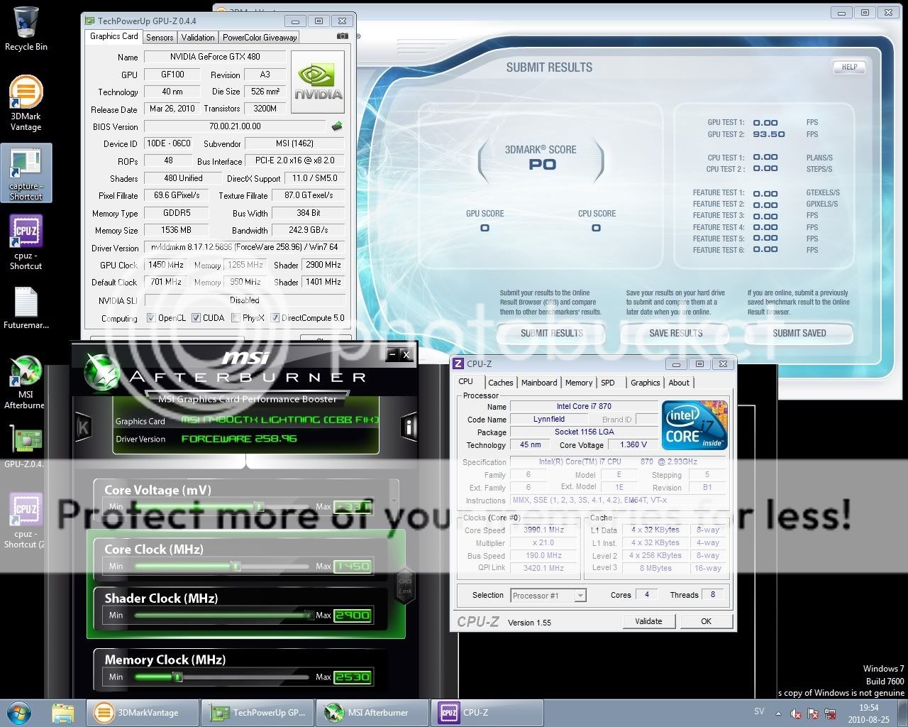Open CPU-Z About tab
Viewport: 908px width, 727px height.
679,383
